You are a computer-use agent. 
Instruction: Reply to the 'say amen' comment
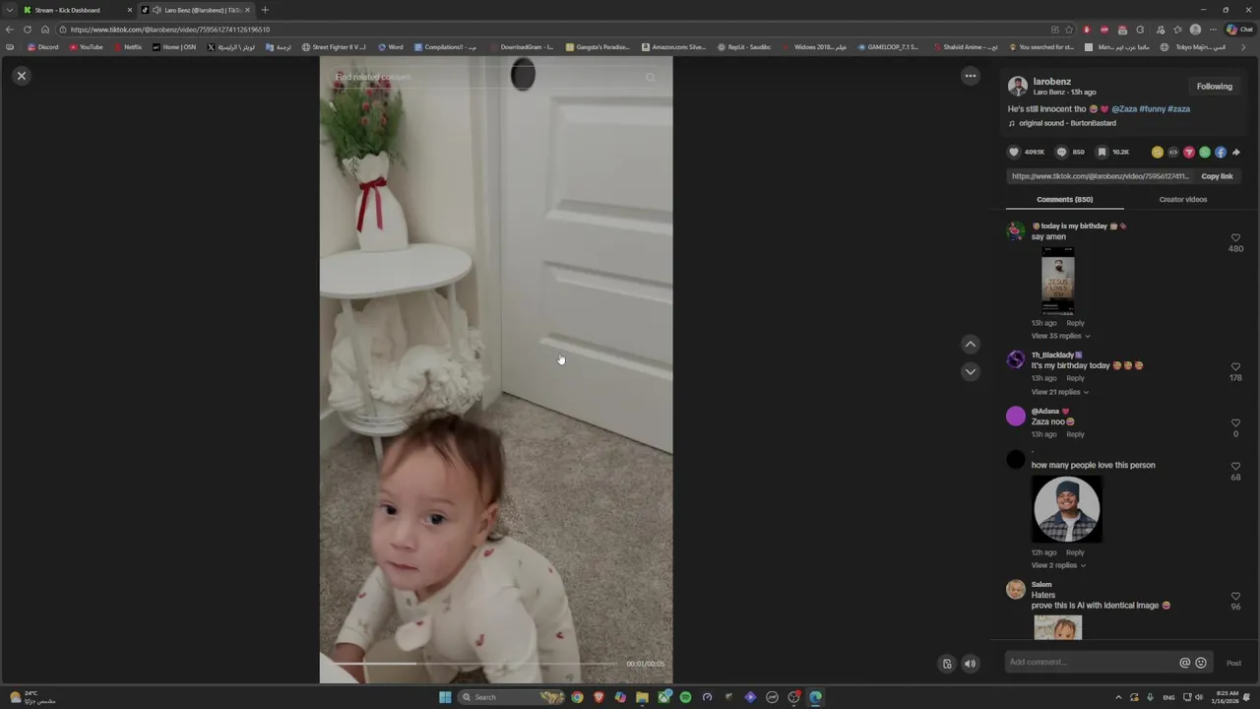(1075, 323)
